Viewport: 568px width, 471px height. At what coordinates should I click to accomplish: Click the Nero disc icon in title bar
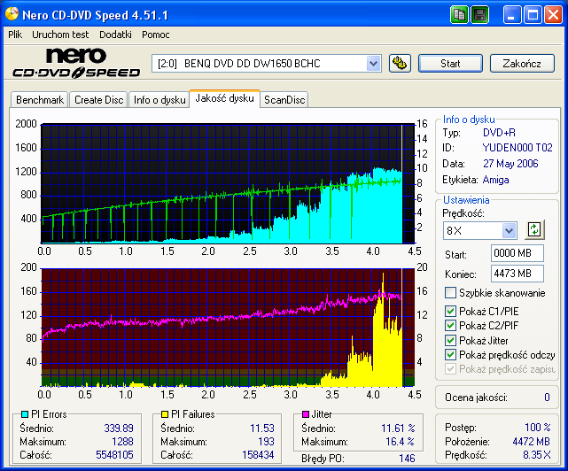[x=12, y=14]
